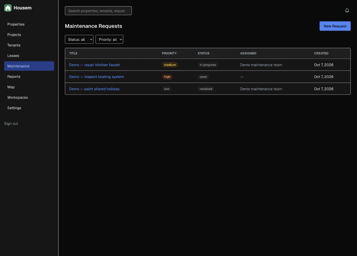Focus the search properties input field
Viewport: 357px width, 256px height.
[x=98, y=11]
